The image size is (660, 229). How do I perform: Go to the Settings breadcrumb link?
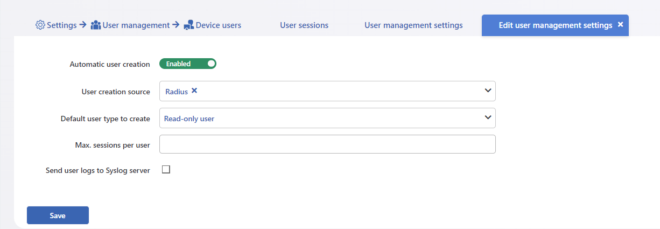click(x=62, y=25)
